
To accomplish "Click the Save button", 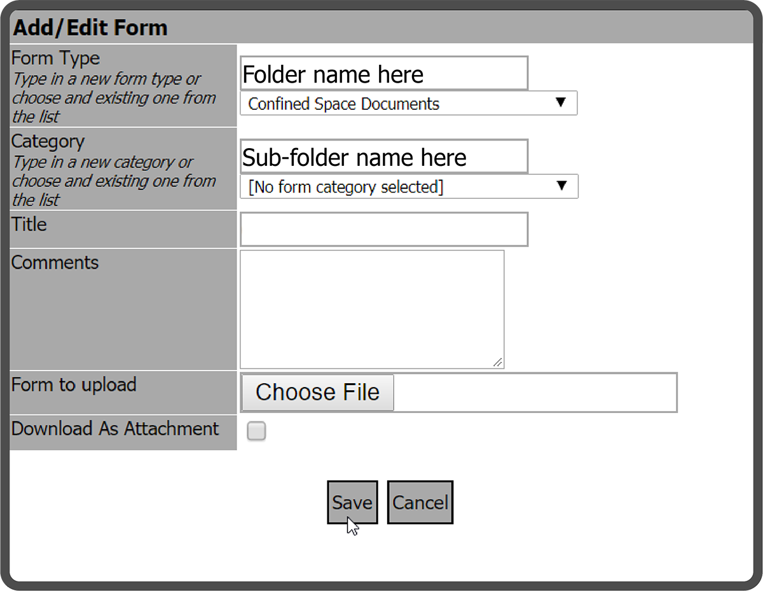I will coord(352,502).
